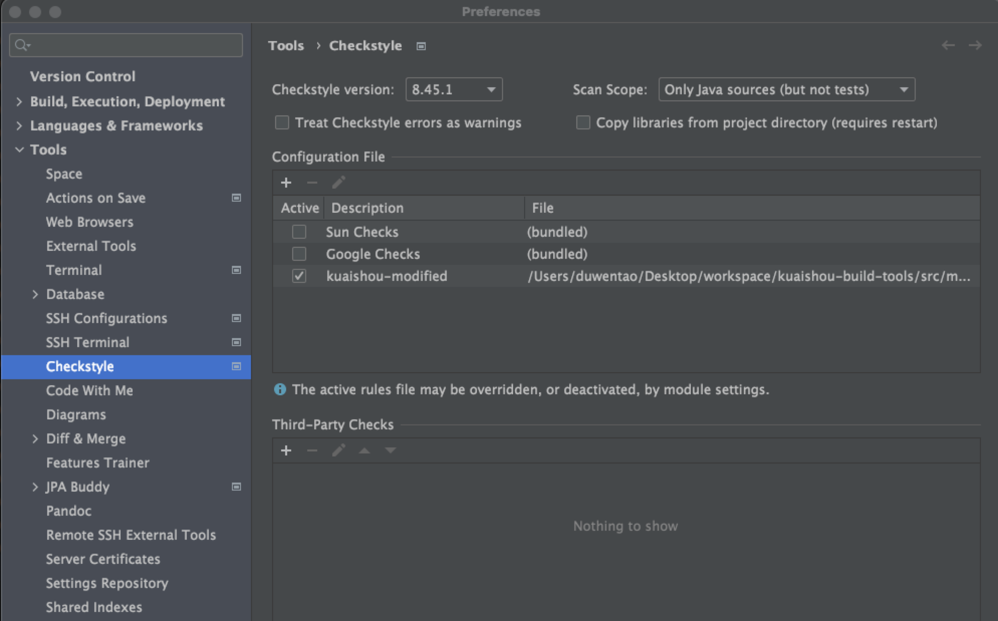Add a new Checkstyle configuration file
Viewport: 998px width, 621px height.
coord(286,183)
